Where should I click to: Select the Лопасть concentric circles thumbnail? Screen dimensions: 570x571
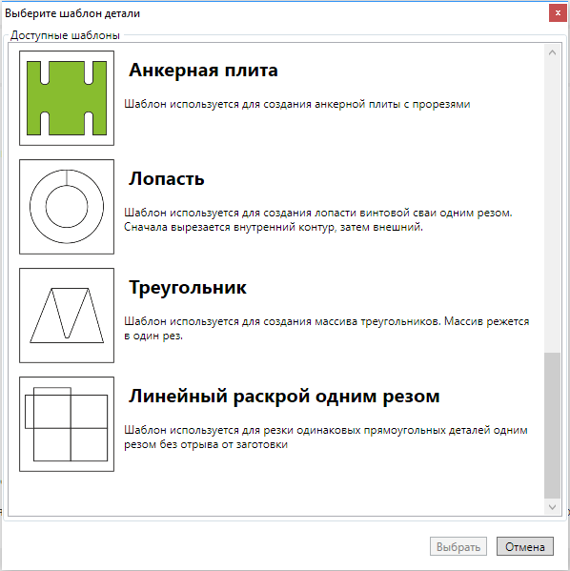pos(67,207)
